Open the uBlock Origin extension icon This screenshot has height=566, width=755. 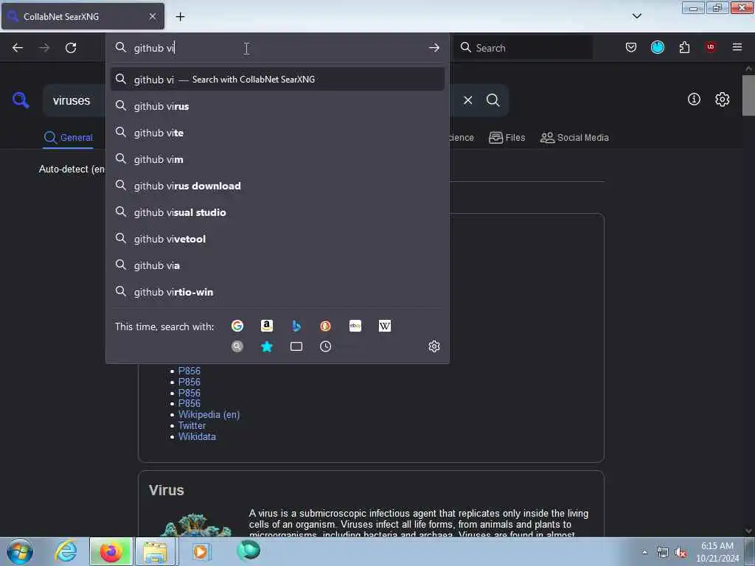click(x=711, y=47)
